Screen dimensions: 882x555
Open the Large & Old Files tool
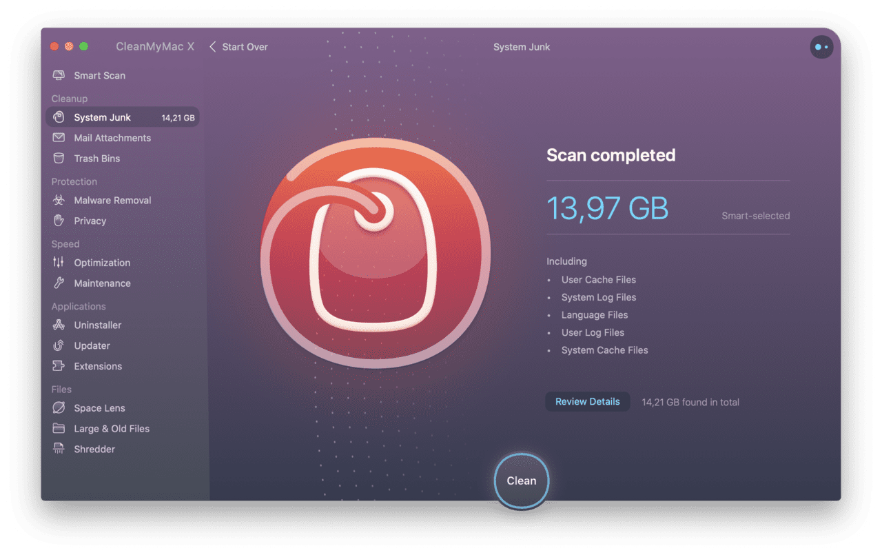[112, 428]
